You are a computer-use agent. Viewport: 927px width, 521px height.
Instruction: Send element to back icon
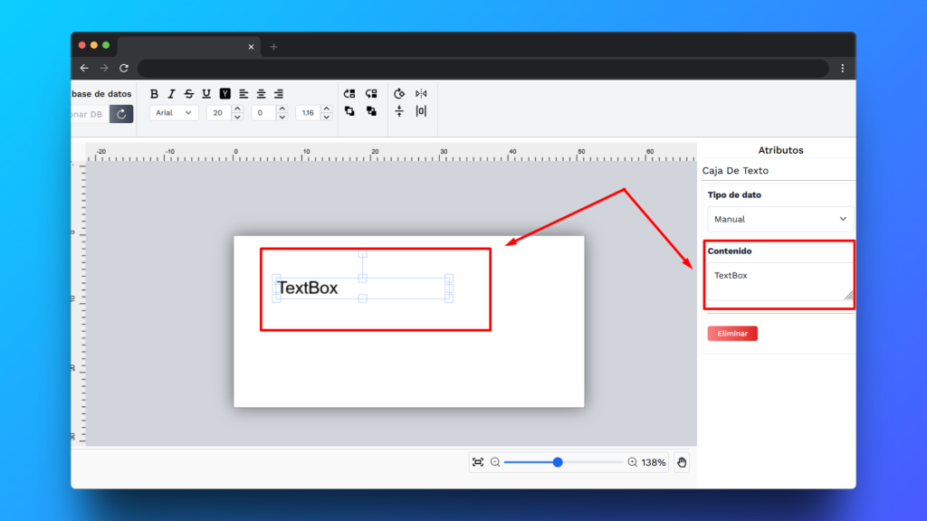(371, 111)
